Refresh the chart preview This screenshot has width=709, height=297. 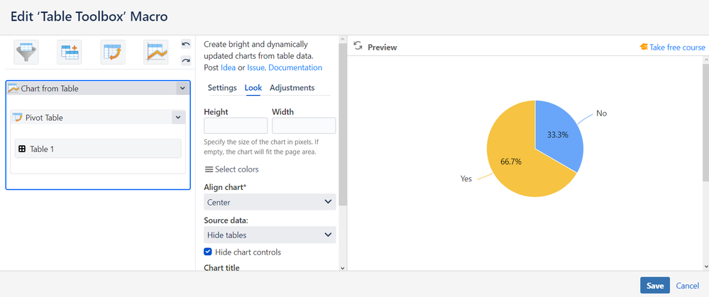click(358, 46)
